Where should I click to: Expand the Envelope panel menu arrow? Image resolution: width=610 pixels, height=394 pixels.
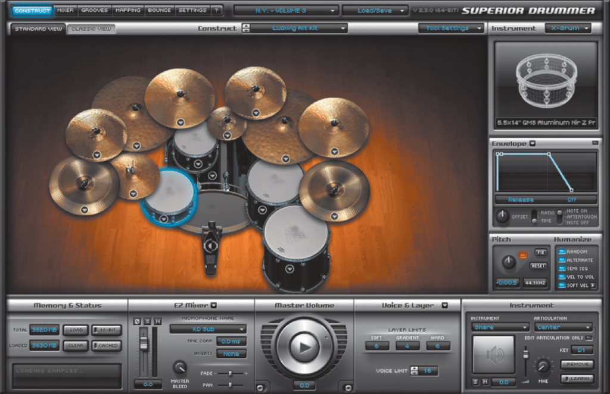coord(533,144)
